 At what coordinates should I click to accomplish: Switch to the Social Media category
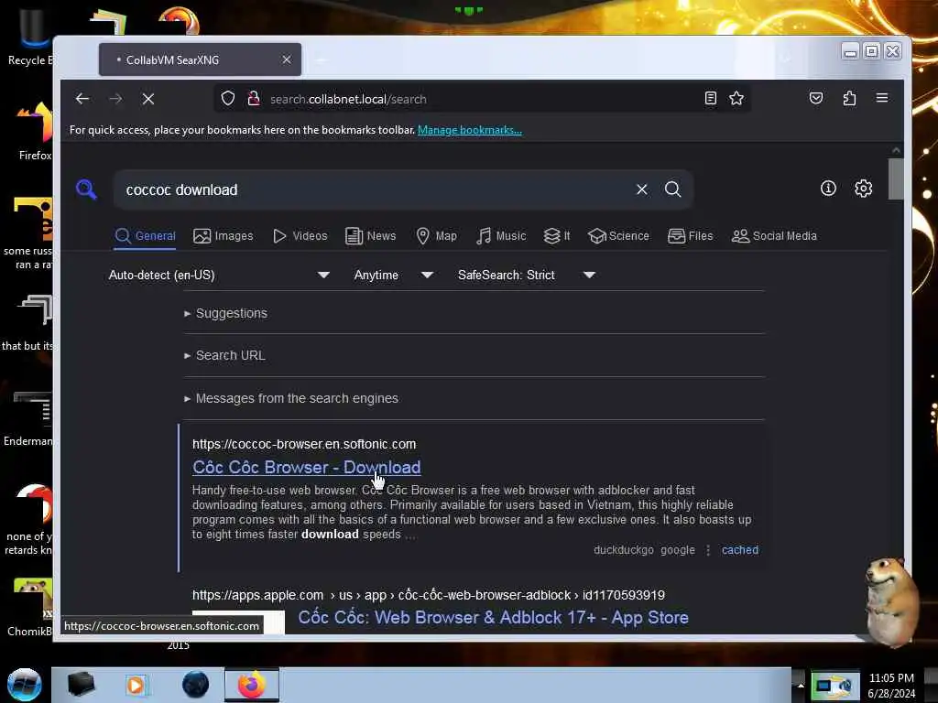tap(773, 235)
